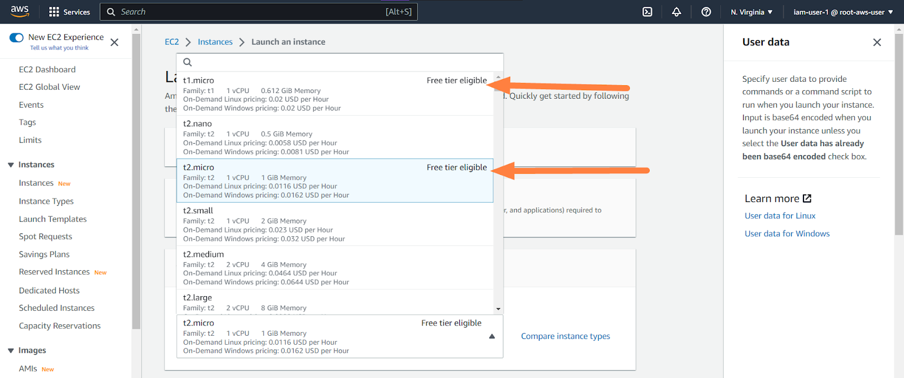
Task: Open the notifications bell
Action: coord(676,12)
